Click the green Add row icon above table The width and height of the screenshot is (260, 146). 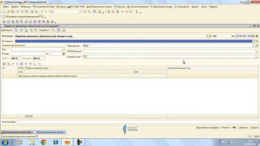(4, 64)
